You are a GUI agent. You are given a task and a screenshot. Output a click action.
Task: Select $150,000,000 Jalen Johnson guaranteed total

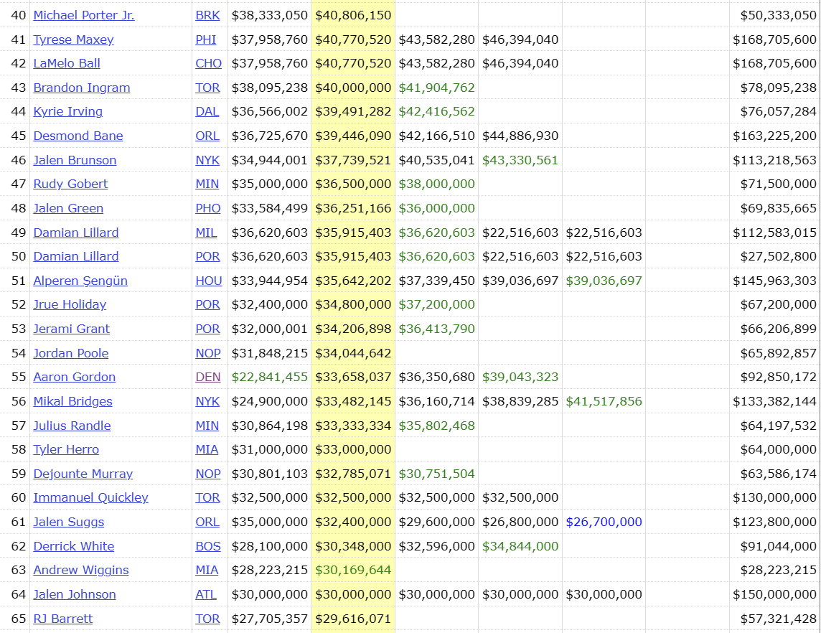[x=774, y=594]
